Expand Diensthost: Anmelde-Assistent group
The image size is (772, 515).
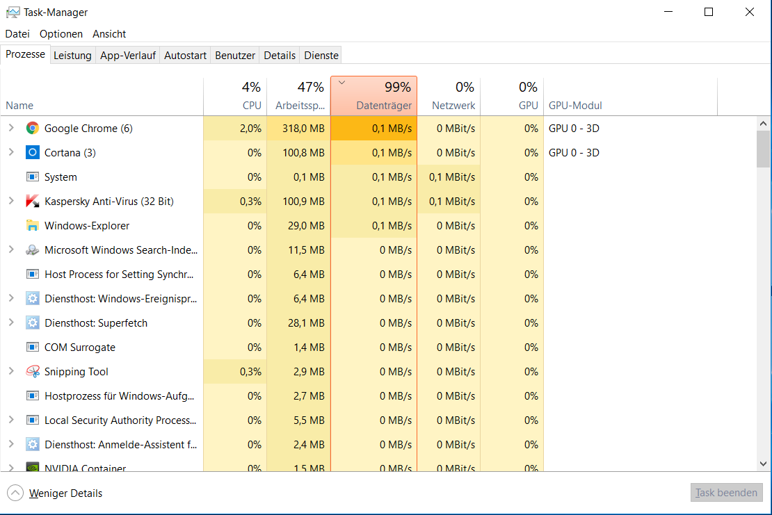pyautogui.click(x=11, y=443)
